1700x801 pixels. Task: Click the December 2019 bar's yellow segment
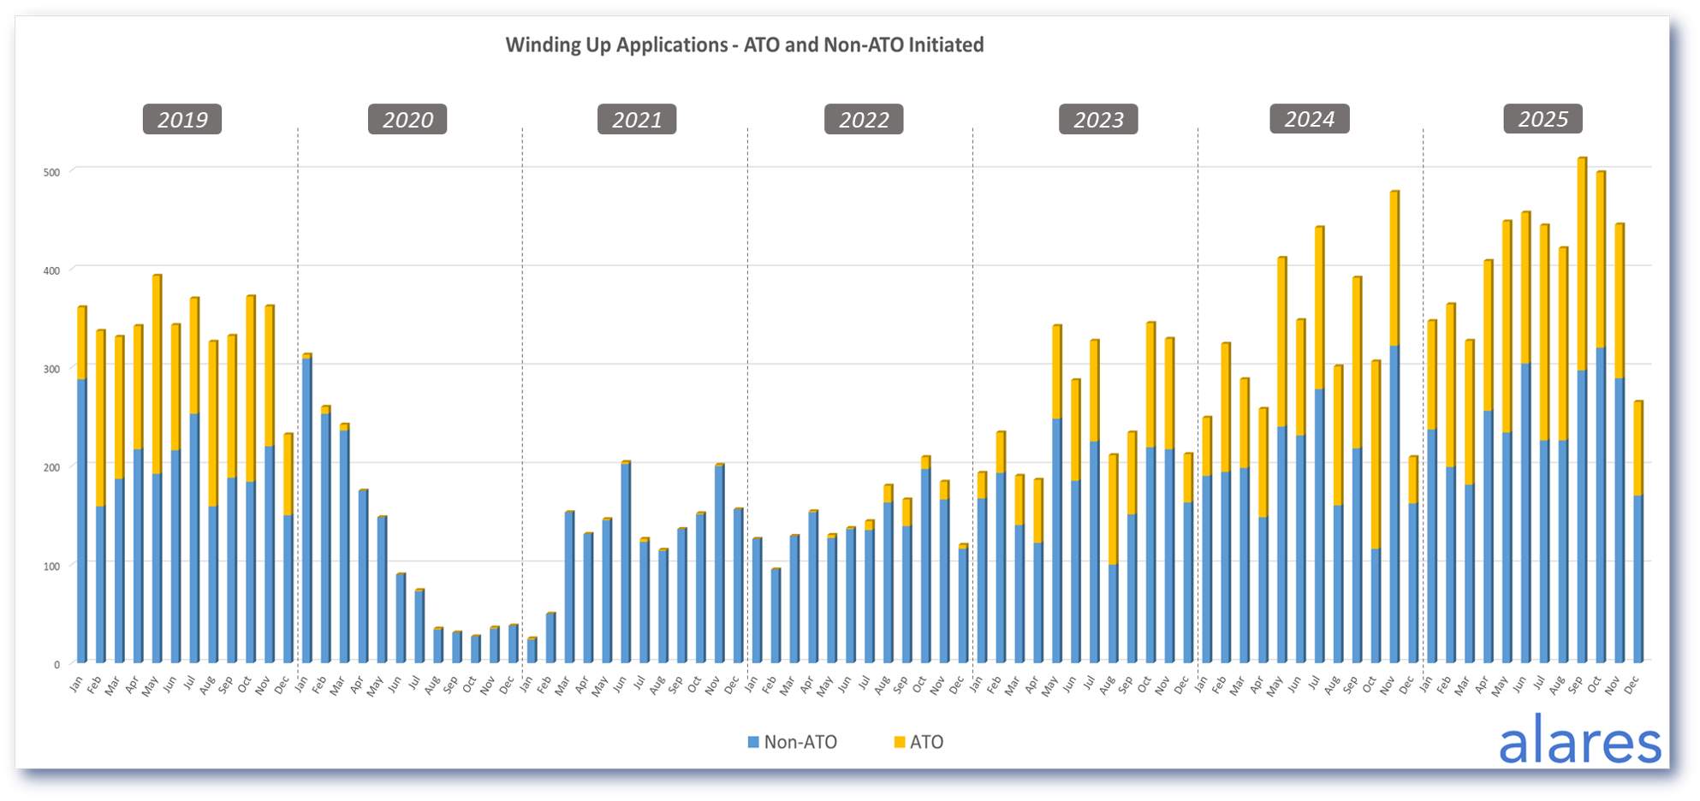click(x=288, y=475)
